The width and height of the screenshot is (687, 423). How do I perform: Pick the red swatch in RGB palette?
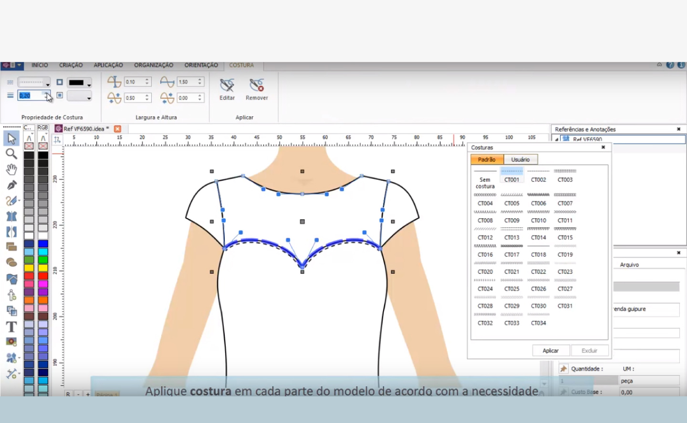[43, 276]
